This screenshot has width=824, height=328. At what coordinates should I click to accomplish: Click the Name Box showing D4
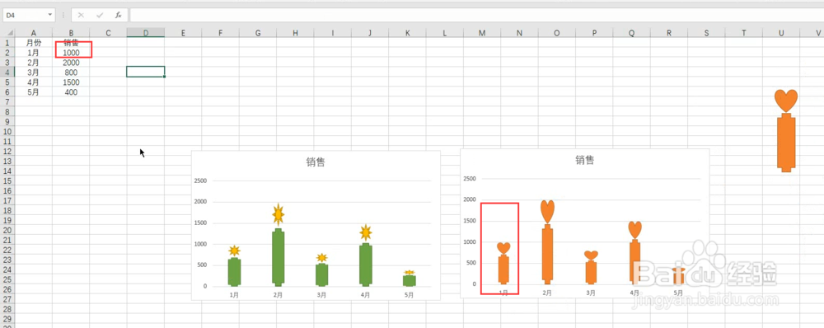(x=26, y=15)
